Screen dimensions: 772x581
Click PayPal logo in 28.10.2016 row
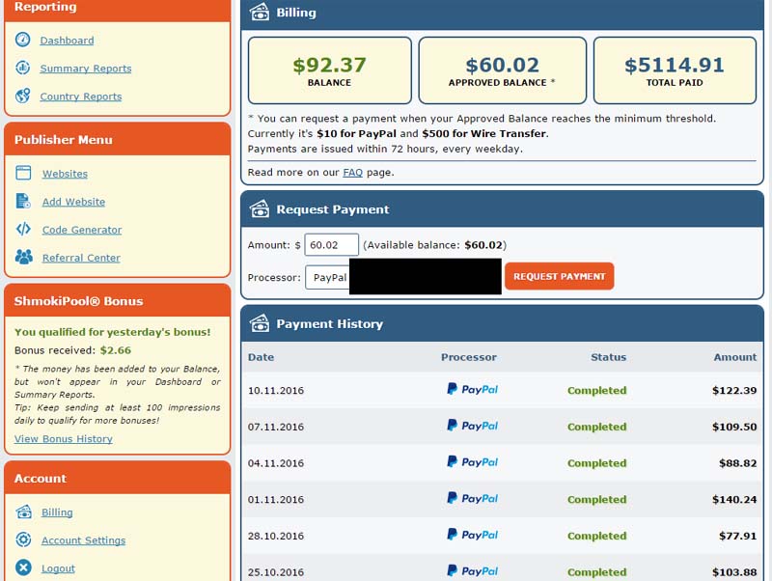[x=472, y=535]
